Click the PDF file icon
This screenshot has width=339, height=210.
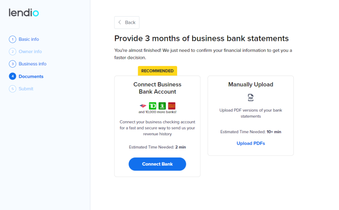(250, 98)
